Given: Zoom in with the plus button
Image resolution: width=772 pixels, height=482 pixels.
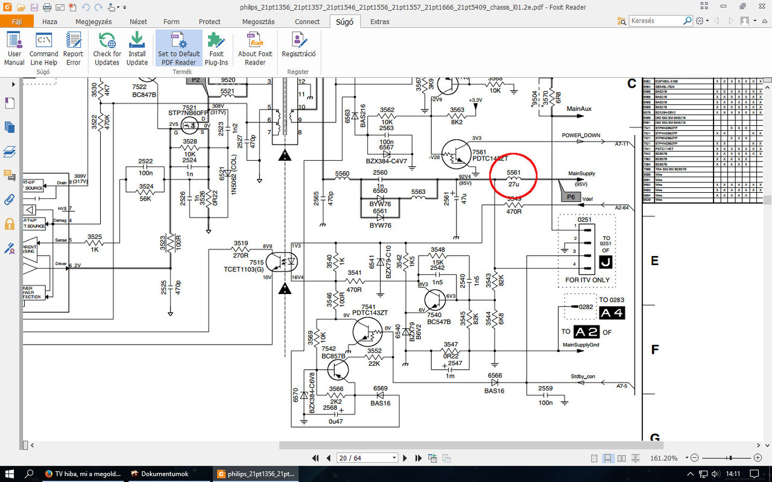Looking at the screenshot, I should [x=758, y=458].
